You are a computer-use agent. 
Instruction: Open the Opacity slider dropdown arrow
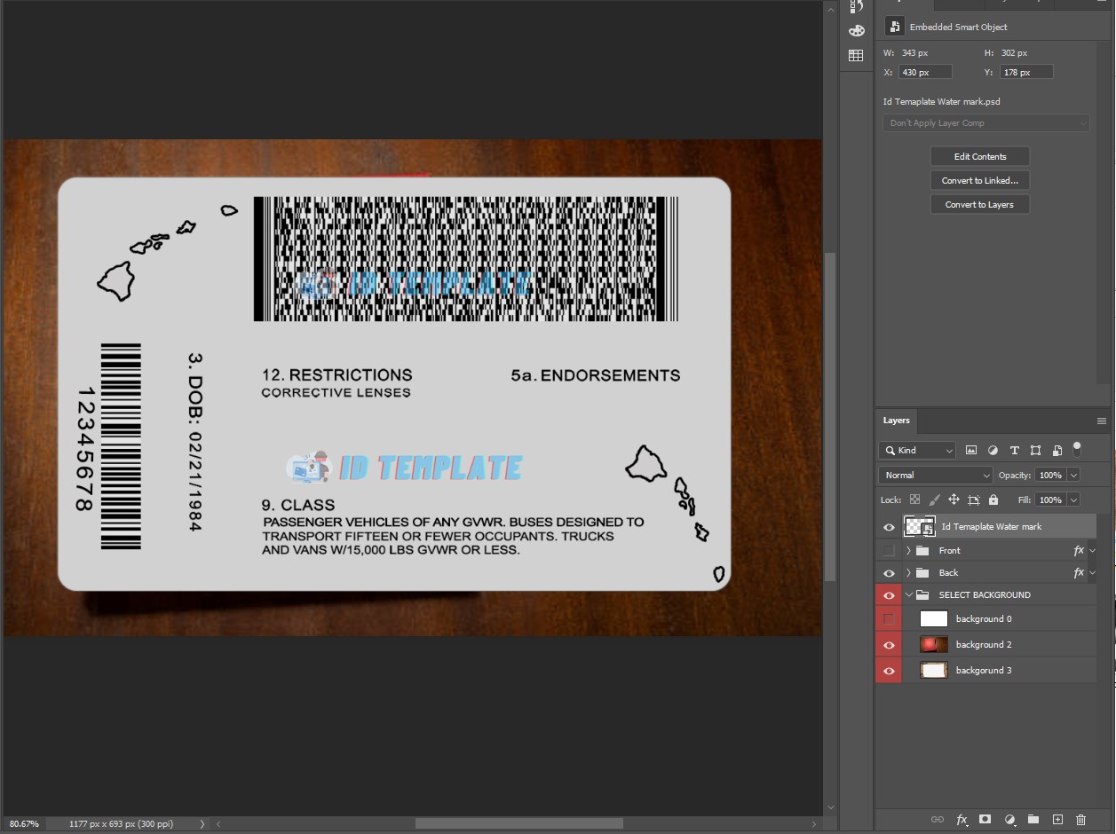[x=1073, y=476]
